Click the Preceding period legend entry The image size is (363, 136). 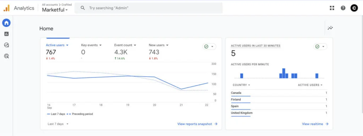pyautogui.click(x=80, y=114)
